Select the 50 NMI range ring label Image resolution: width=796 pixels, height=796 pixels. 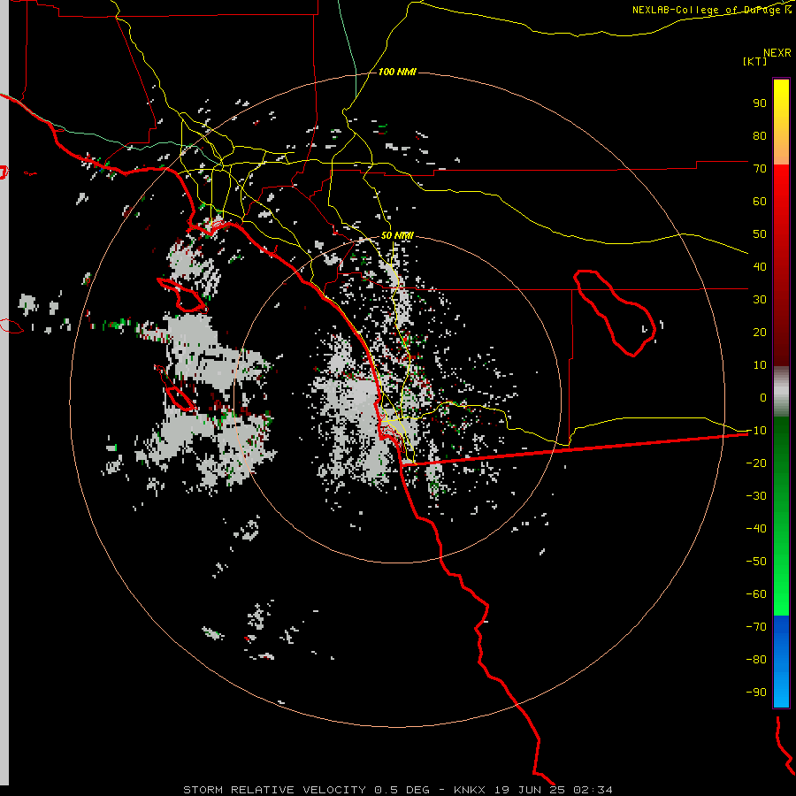[x=397, y=235]
